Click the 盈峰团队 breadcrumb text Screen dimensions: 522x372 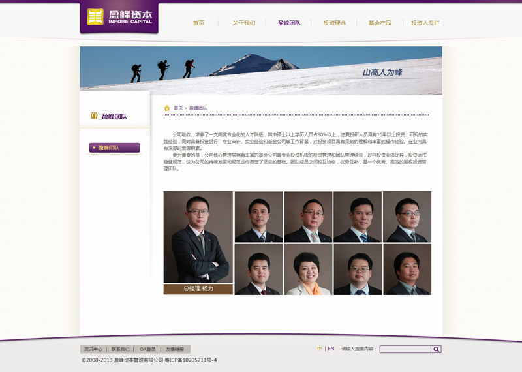click(198, 108)
